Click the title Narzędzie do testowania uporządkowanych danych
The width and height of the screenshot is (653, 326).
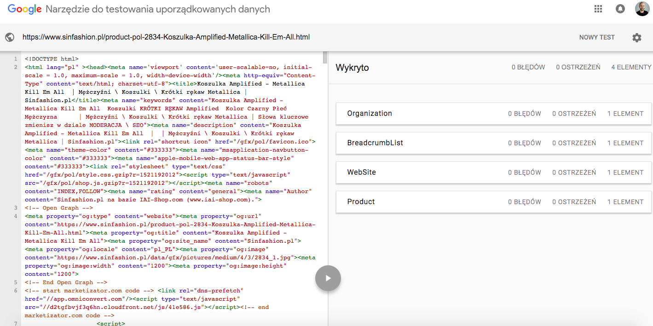158,9
